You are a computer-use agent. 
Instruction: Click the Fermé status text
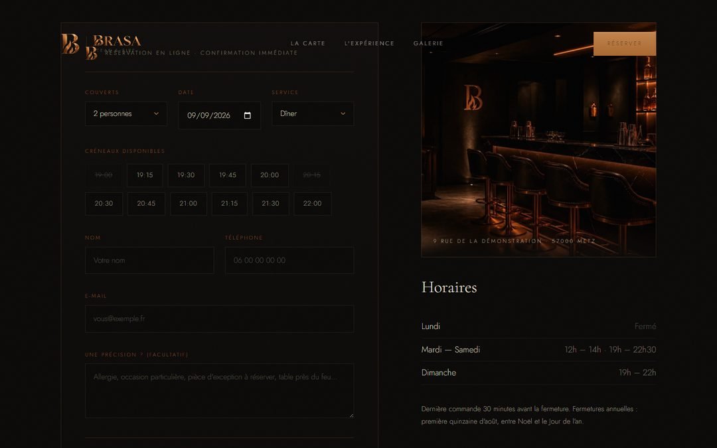(x=645, y=327)
